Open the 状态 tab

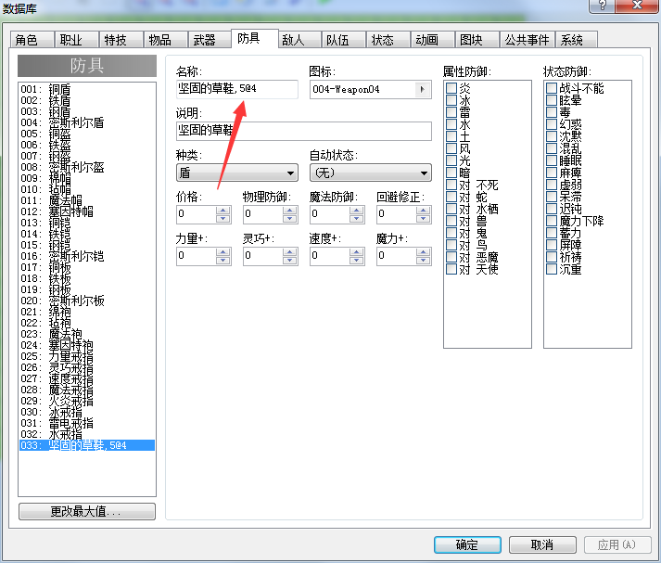pos(388,40)
